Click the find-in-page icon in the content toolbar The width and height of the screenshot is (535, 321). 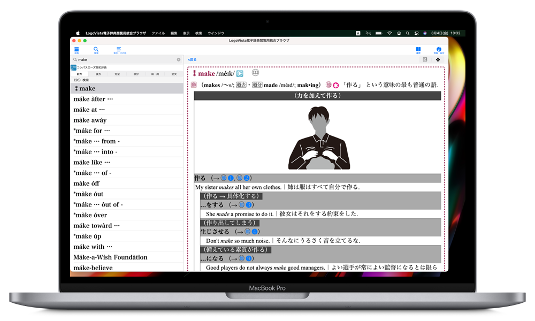(425, 59)
